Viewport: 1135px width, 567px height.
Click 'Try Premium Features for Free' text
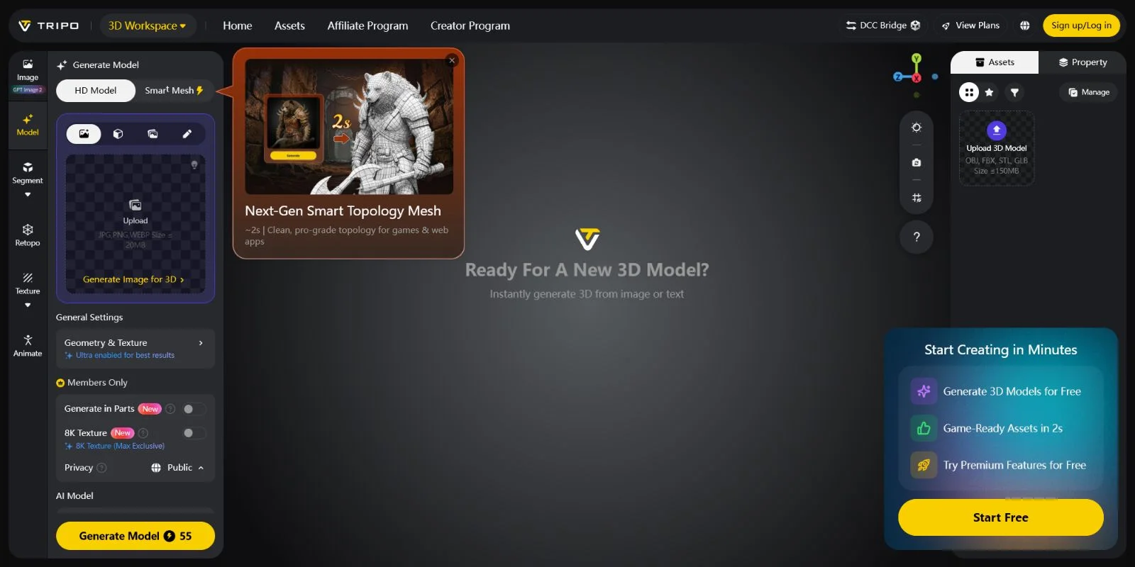(1014, 465)
